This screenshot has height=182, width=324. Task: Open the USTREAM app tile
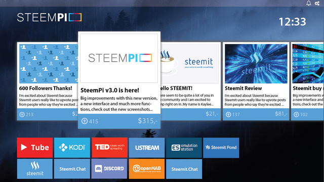coord(147,148)
